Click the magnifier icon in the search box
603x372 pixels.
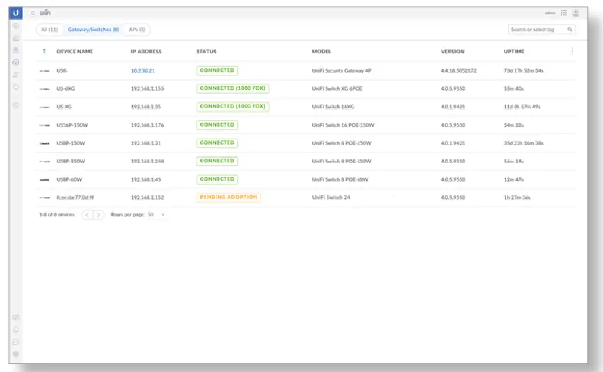(x=570, y=30)
